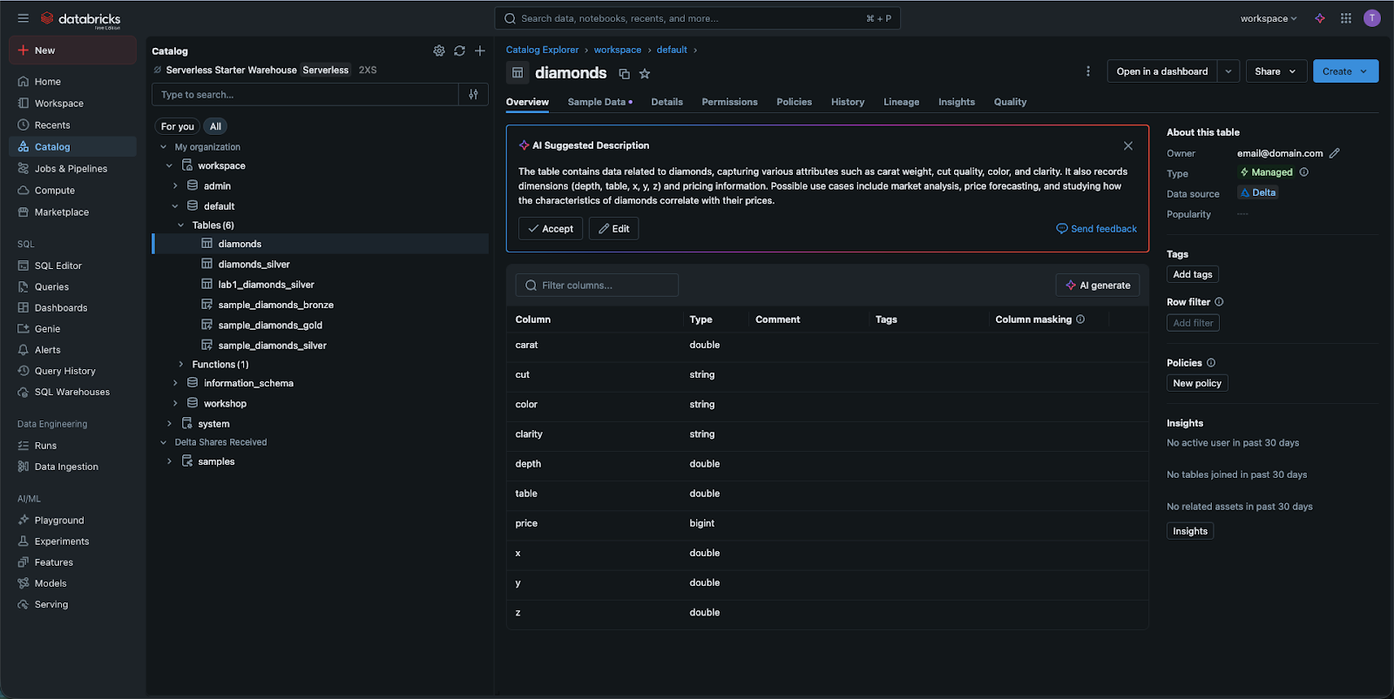Open the Permissions tab
The image size is (1394, 699).
(729, 102)
